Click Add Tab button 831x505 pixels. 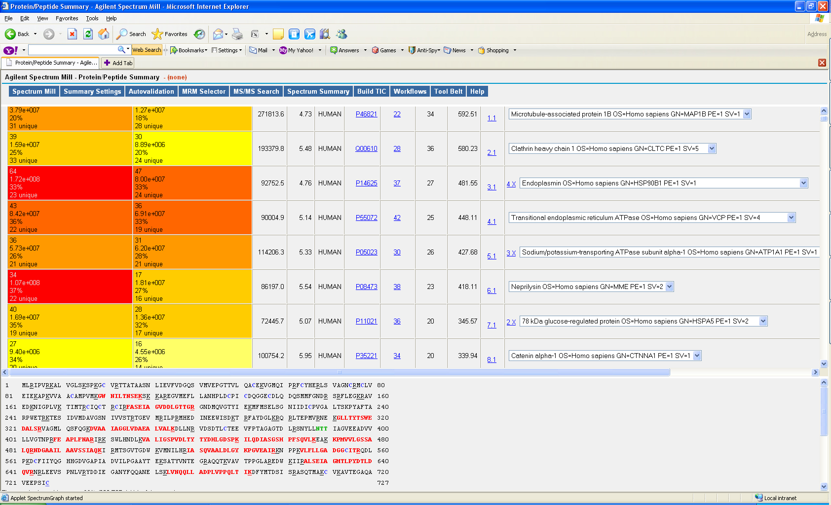coord(118,63)
